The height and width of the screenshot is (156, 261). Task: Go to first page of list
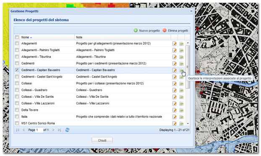18,130
